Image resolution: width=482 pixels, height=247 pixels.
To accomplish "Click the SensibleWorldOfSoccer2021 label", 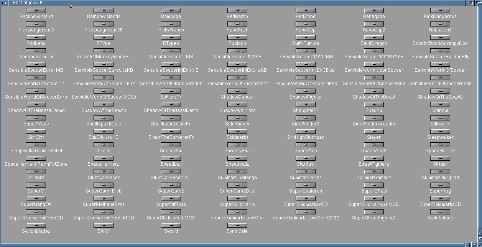I will coord(237,84).
